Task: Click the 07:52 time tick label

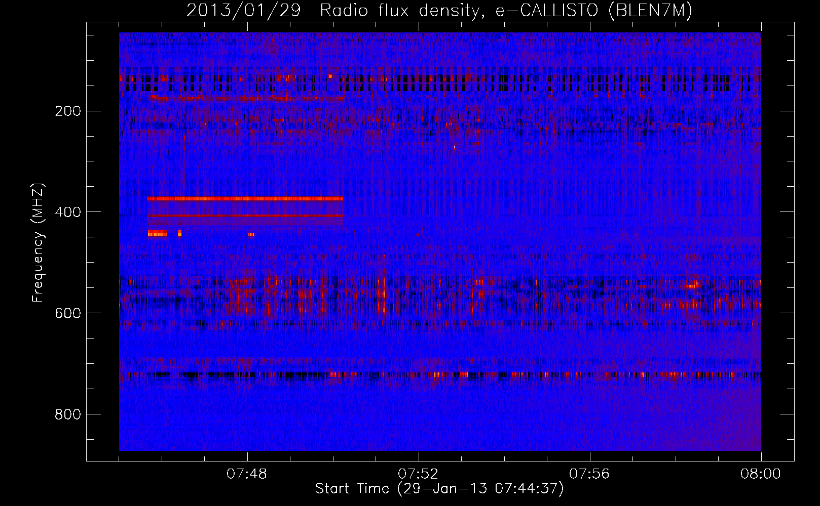Action: (x=419, y=474)
